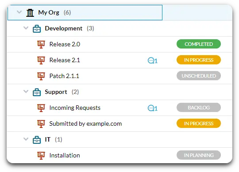Click IN PROGRESS status on Release 2.1
Image resolution: width=239 pixels, height=172 pixels.
point(199,60)
